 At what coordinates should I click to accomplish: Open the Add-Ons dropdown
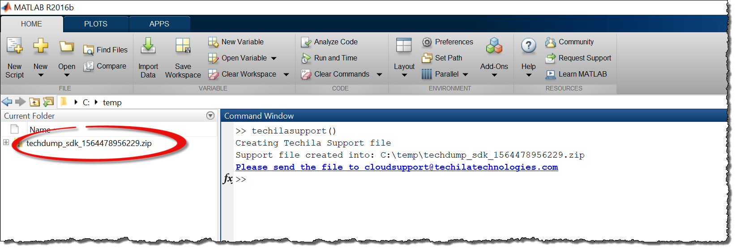[494, 75]
